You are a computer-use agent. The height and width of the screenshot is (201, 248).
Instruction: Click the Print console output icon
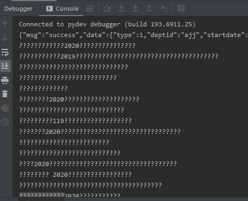[5, 80]
